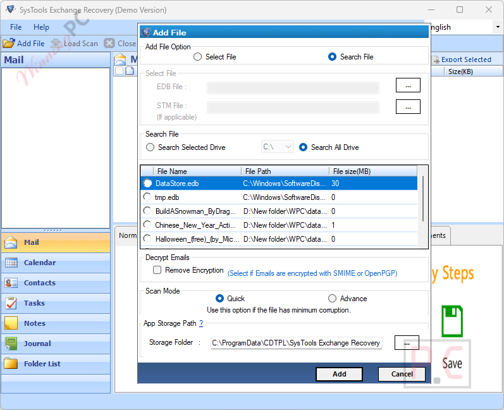This screenshot has height=410, width=504.
Task: Choose Quick scan mode
Action: coord(219,299)
